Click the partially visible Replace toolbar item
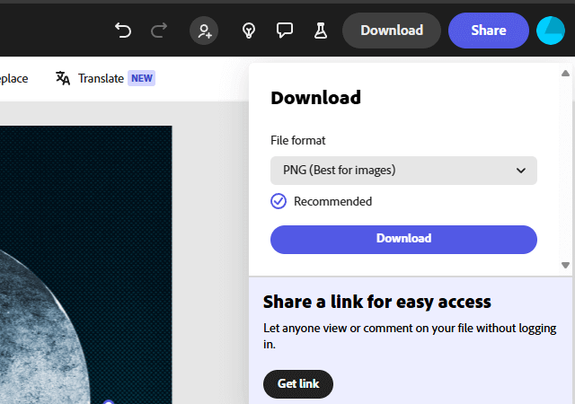The width and height of the screenshot is (575, 404). coord(14,78)
